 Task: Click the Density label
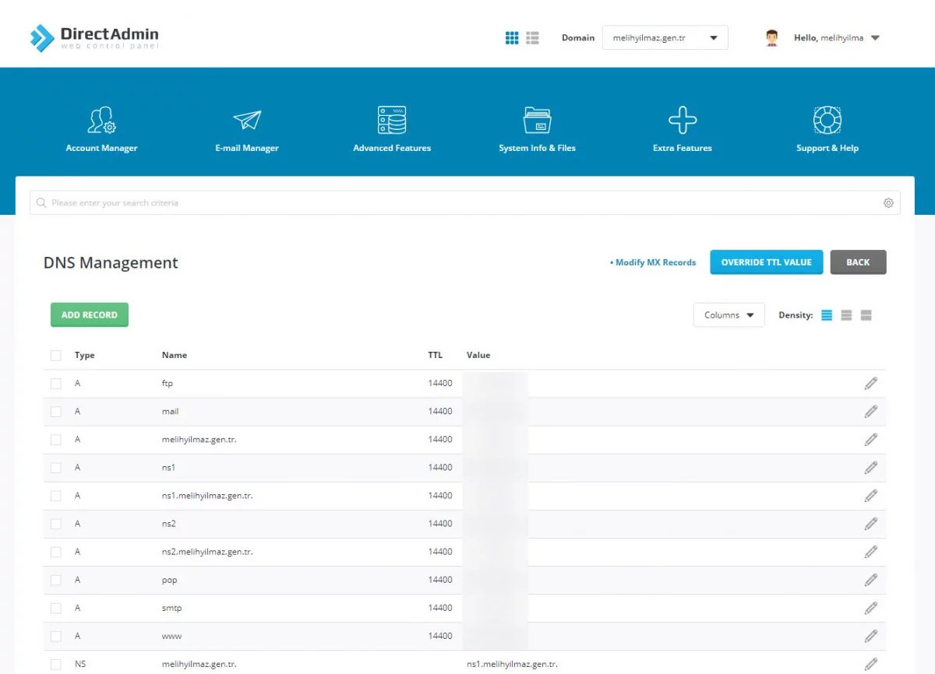tap(796, 315)
